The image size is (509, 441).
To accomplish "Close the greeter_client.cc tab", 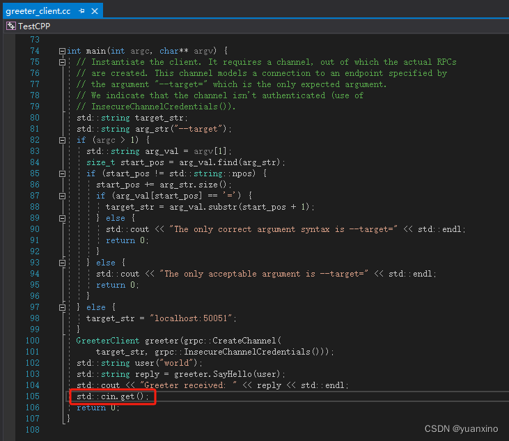I will tap(95, 11).
